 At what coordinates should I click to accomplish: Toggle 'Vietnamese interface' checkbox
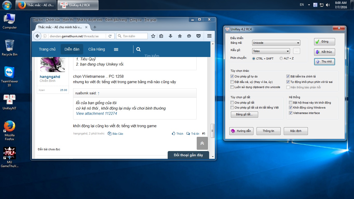click(291, 113)
